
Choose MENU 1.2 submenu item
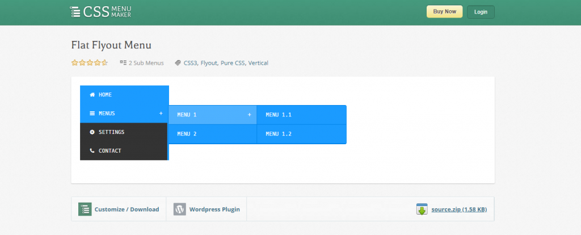click(302, 134)
